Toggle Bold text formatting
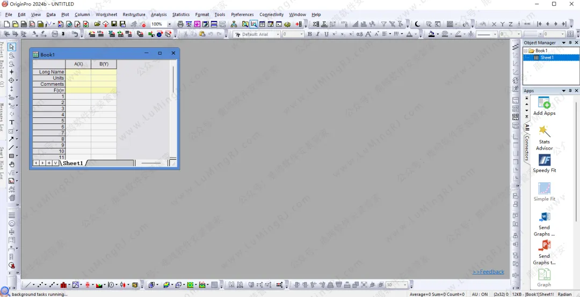The height and width of the screenshot is (297, 580). click(309, 34)
